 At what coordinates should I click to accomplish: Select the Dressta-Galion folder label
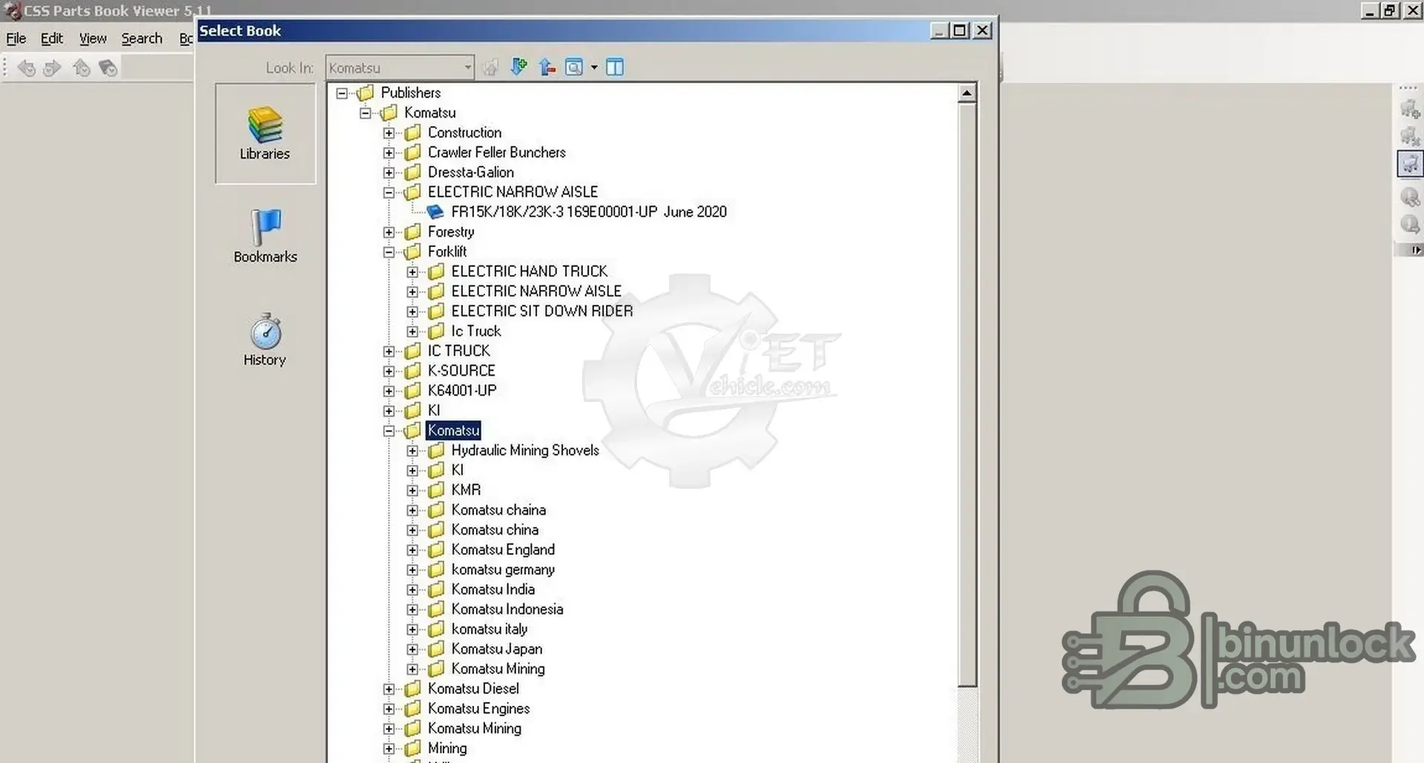tap(470, 173)
